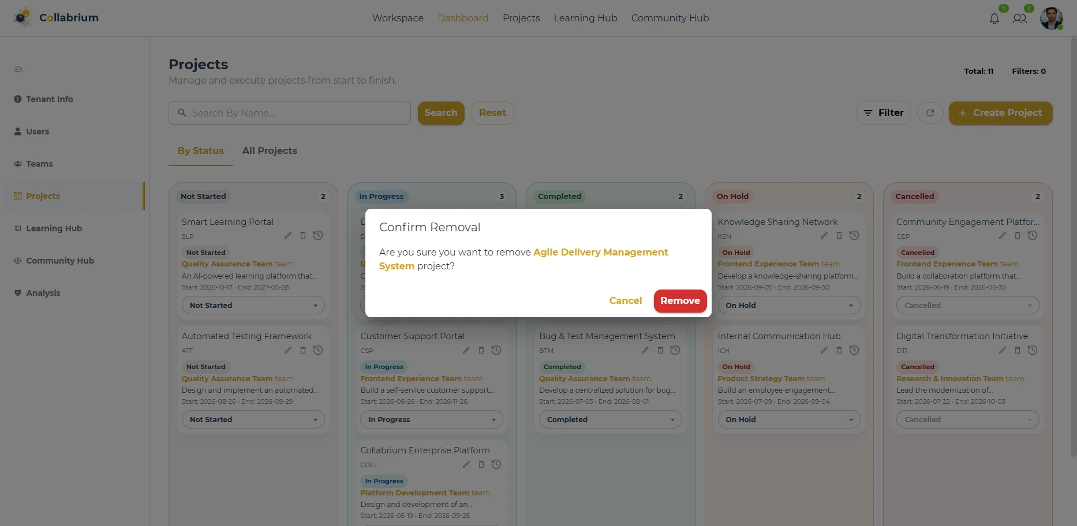The width and height of the screenshot is (1077, 526).
Task: Collapse the sidebar with the menu toggle icon
Action: click(18, 69)
